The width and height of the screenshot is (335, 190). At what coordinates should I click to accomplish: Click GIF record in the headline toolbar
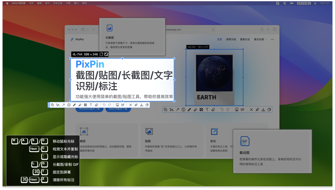(123, 105)
